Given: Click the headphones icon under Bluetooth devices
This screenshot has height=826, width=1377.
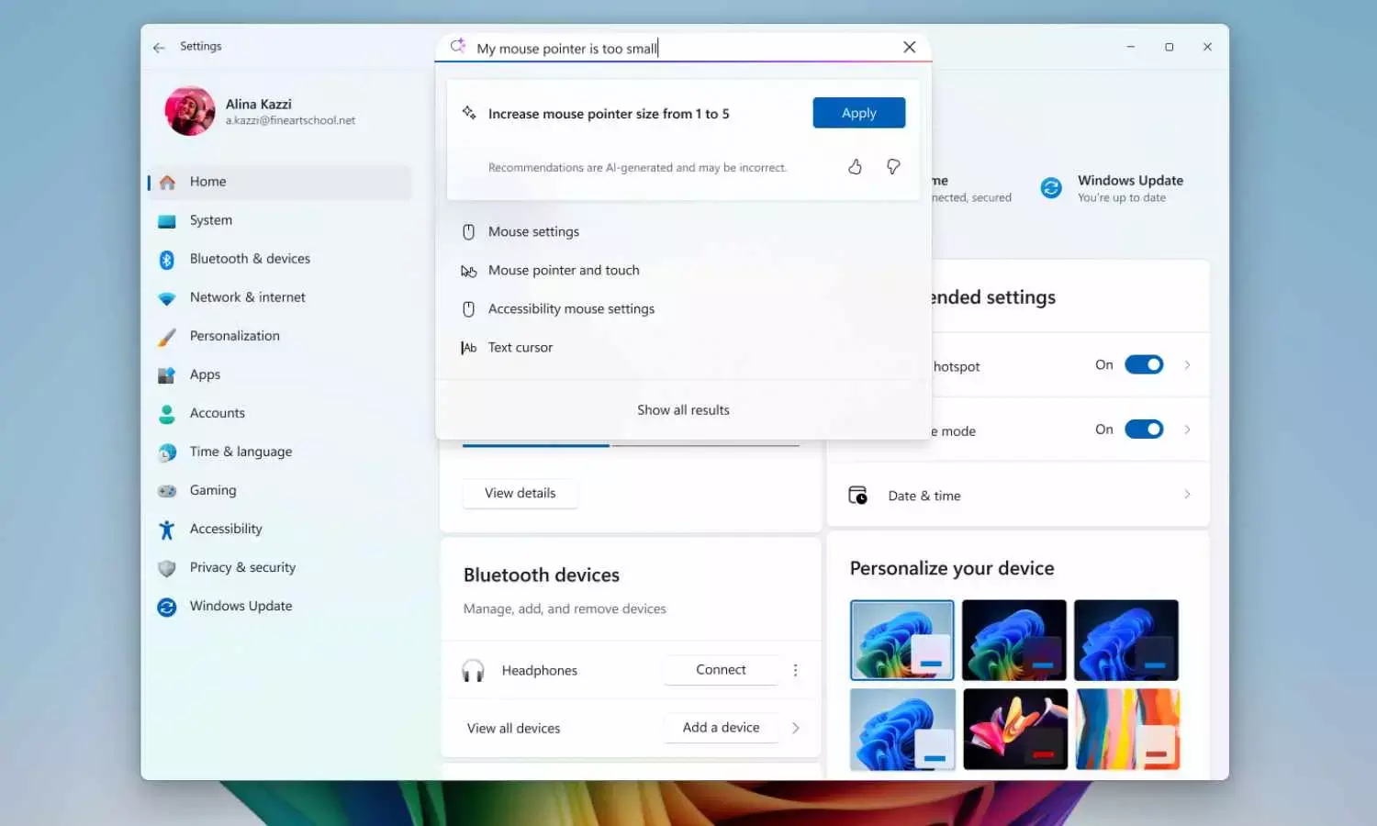Looking at the screenshot, I should 473,670.
